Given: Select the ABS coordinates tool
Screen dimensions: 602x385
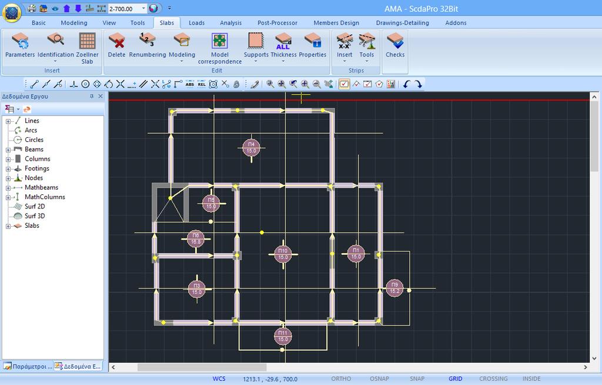Looking at the screenshot, I should coord(190,84).
